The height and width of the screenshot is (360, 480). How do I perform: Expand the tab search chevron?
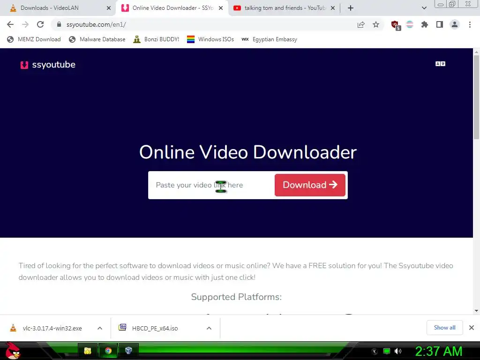click(424, 8)
